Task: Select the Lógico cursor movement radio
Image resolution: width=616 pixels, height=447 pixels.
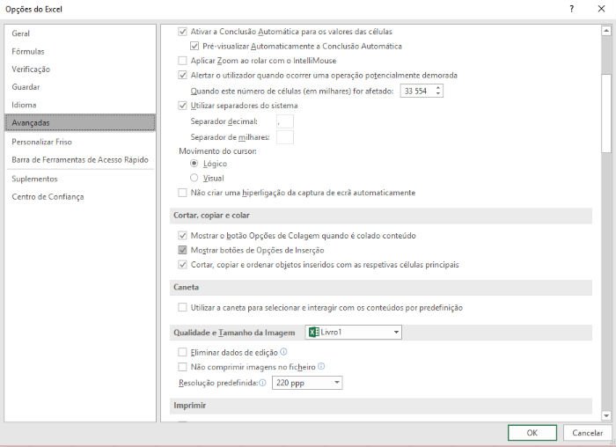Action: [194, 163]
